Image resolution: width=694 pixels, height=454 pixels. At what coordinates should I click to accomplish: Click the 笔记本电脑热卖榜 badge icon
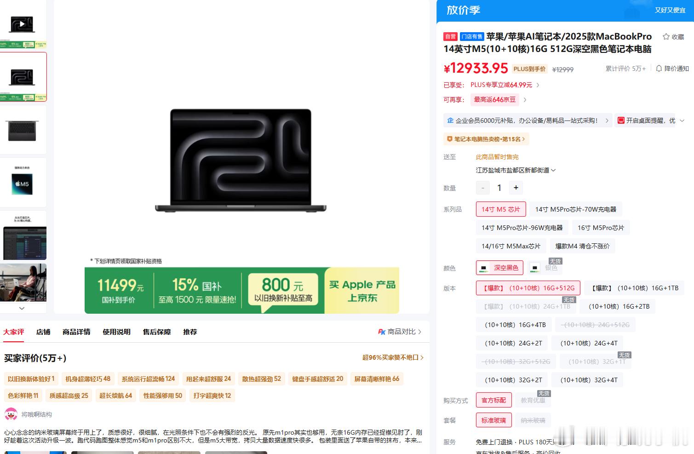(x=450, y=139)
